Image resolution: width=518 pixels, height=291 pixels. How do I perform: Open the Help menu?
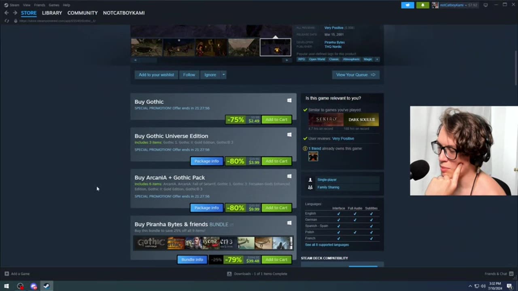click(x=66, y=5)
